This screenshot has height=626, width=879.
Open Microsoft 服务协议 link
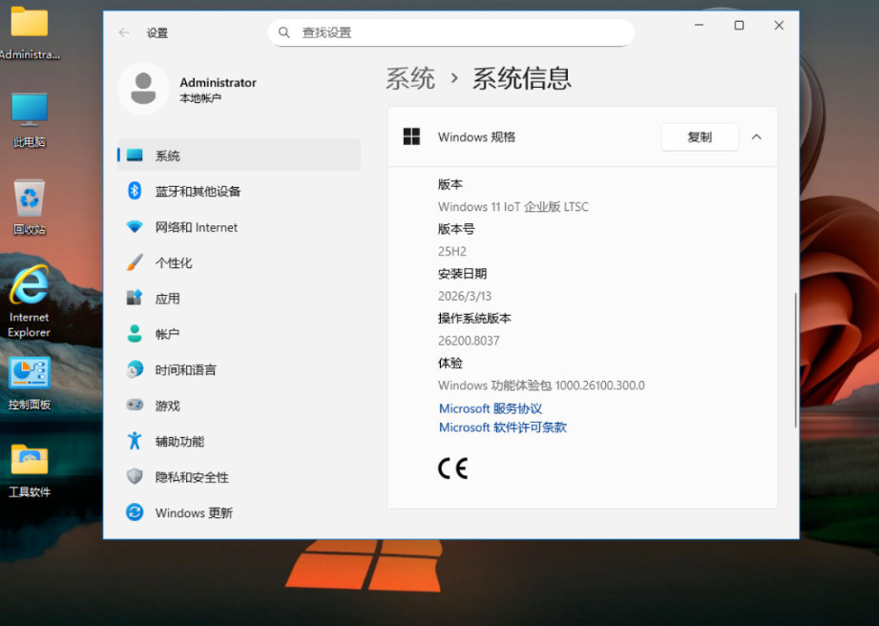point(490,408)
